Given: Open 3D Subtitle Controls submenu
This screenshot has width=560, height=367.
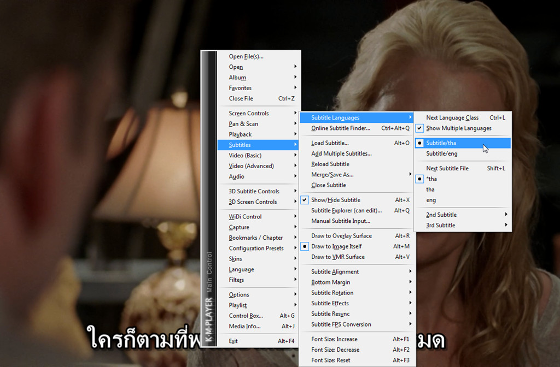Looking at the screenshot, I should [x=258, y=191].
